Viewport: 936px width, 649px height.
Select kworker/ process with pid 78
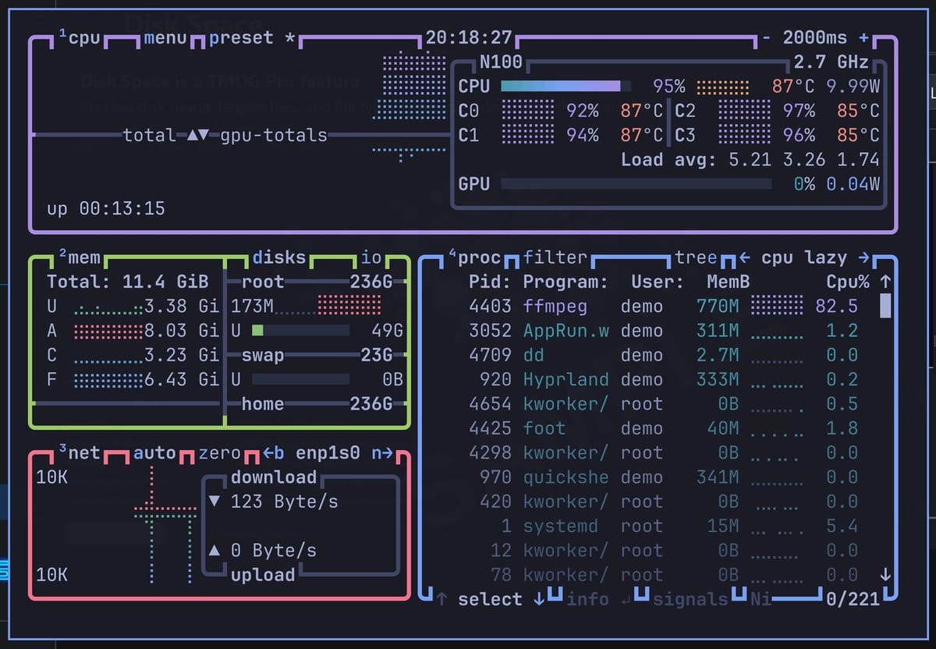pyautogui.click(x=663, y=575)
